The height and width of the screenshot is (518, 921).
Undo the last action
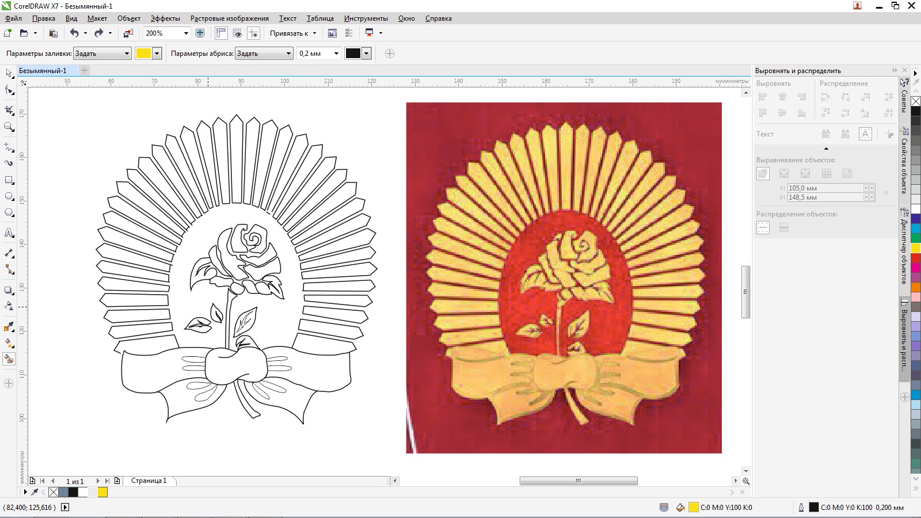coord(74,33)
